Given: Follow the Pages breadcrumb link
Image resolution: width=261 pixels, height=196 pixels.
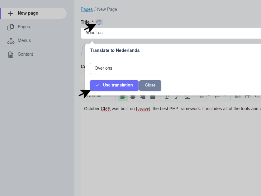Looking at the screenshot, I should (87, 9).
